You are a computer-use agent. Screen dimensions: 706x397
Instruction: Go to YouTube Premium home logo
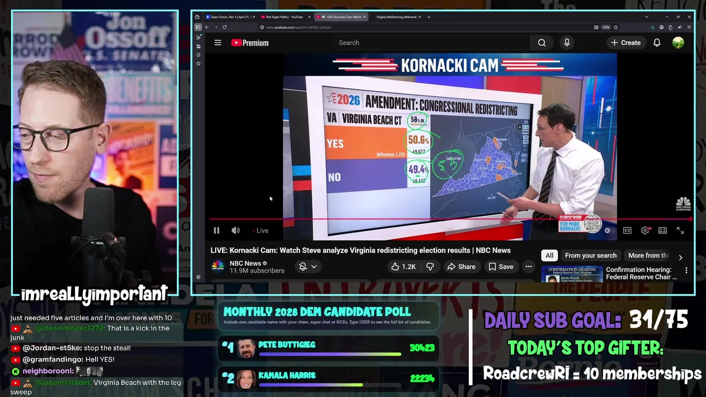[x=250, y=42]
